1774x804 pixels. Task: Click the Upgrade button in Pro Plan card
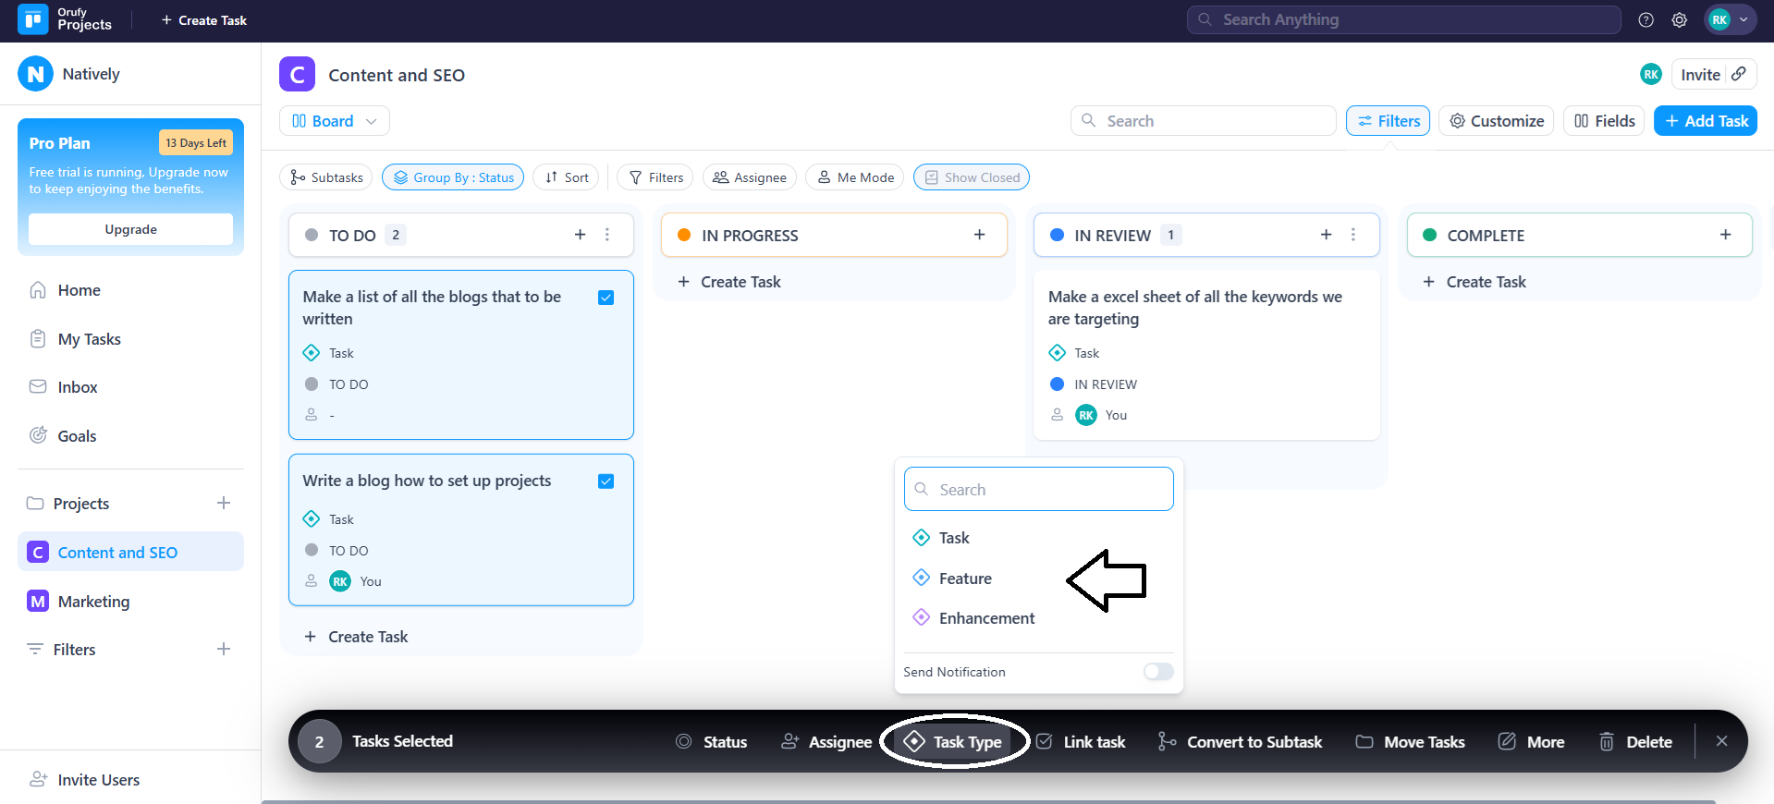(x=130, y=229)
